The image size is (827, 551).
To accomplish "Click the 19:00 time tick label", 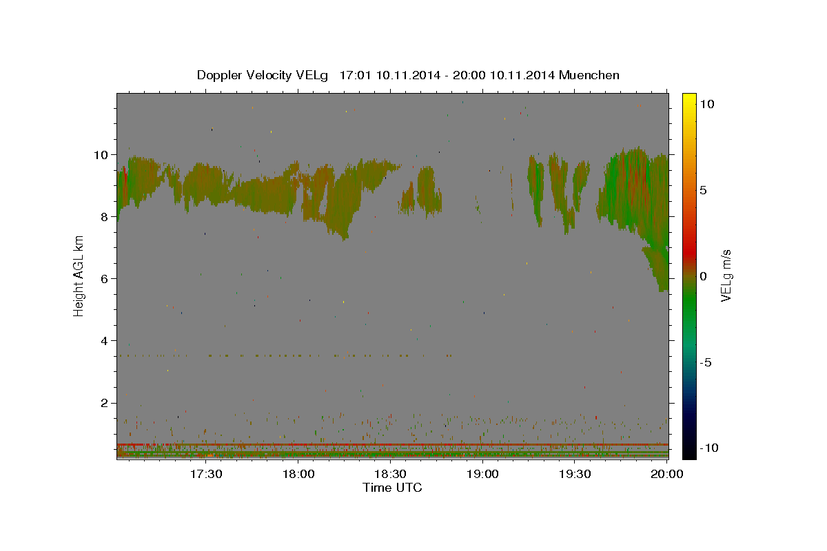I will click(x=483, y=474).
